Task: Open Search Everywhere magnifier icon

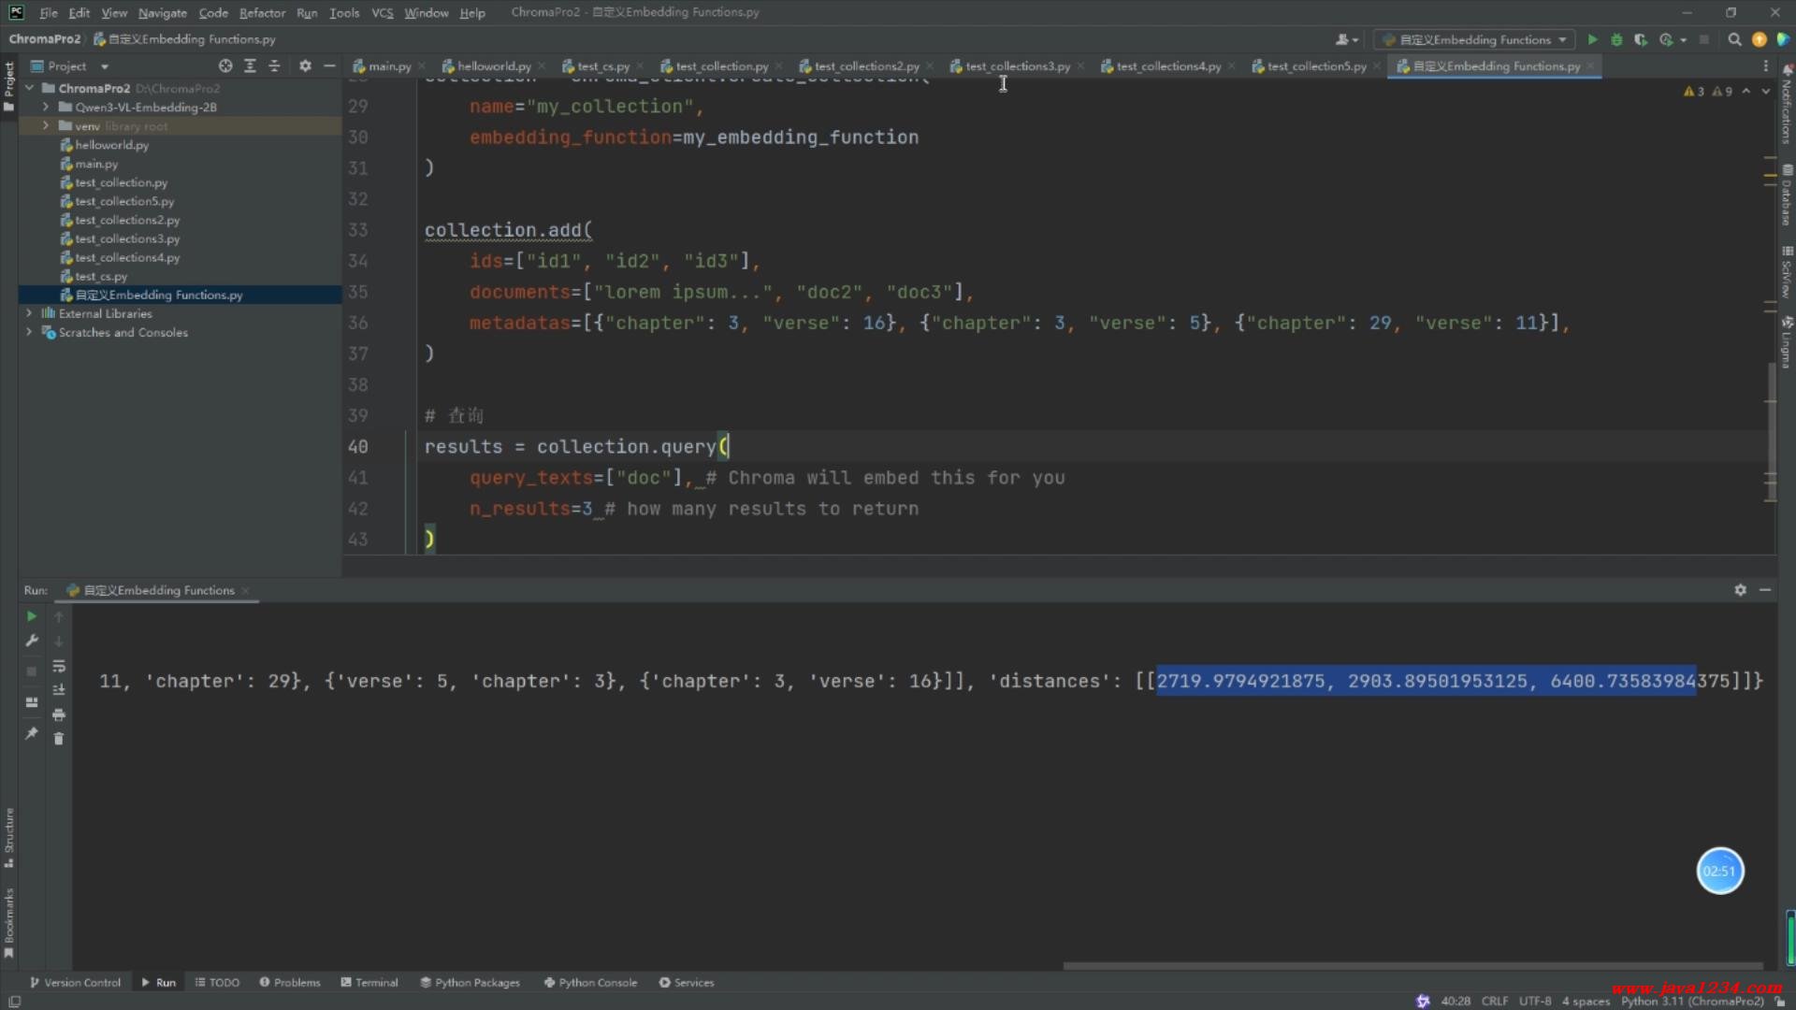Action: [x=1734, y=39]
